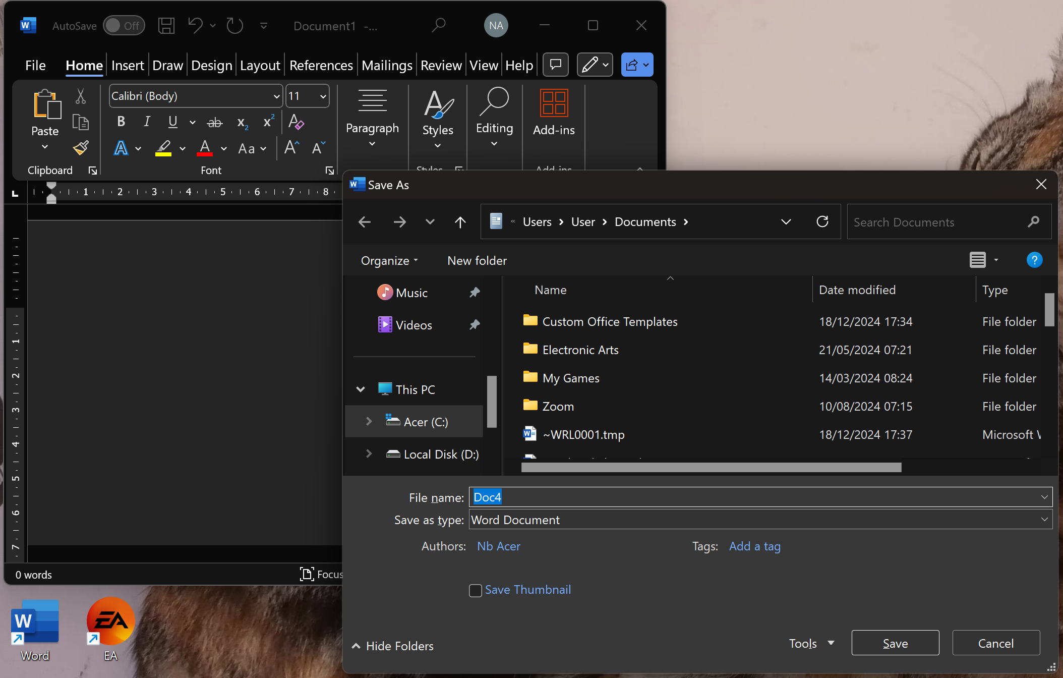Open the Format Painter
Screen dimensions: 1063x678
(81, 147)
